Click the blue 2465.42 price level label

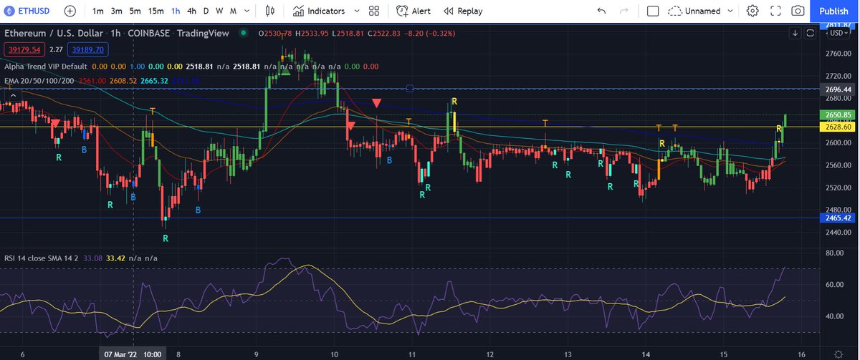tap(837, 218)
